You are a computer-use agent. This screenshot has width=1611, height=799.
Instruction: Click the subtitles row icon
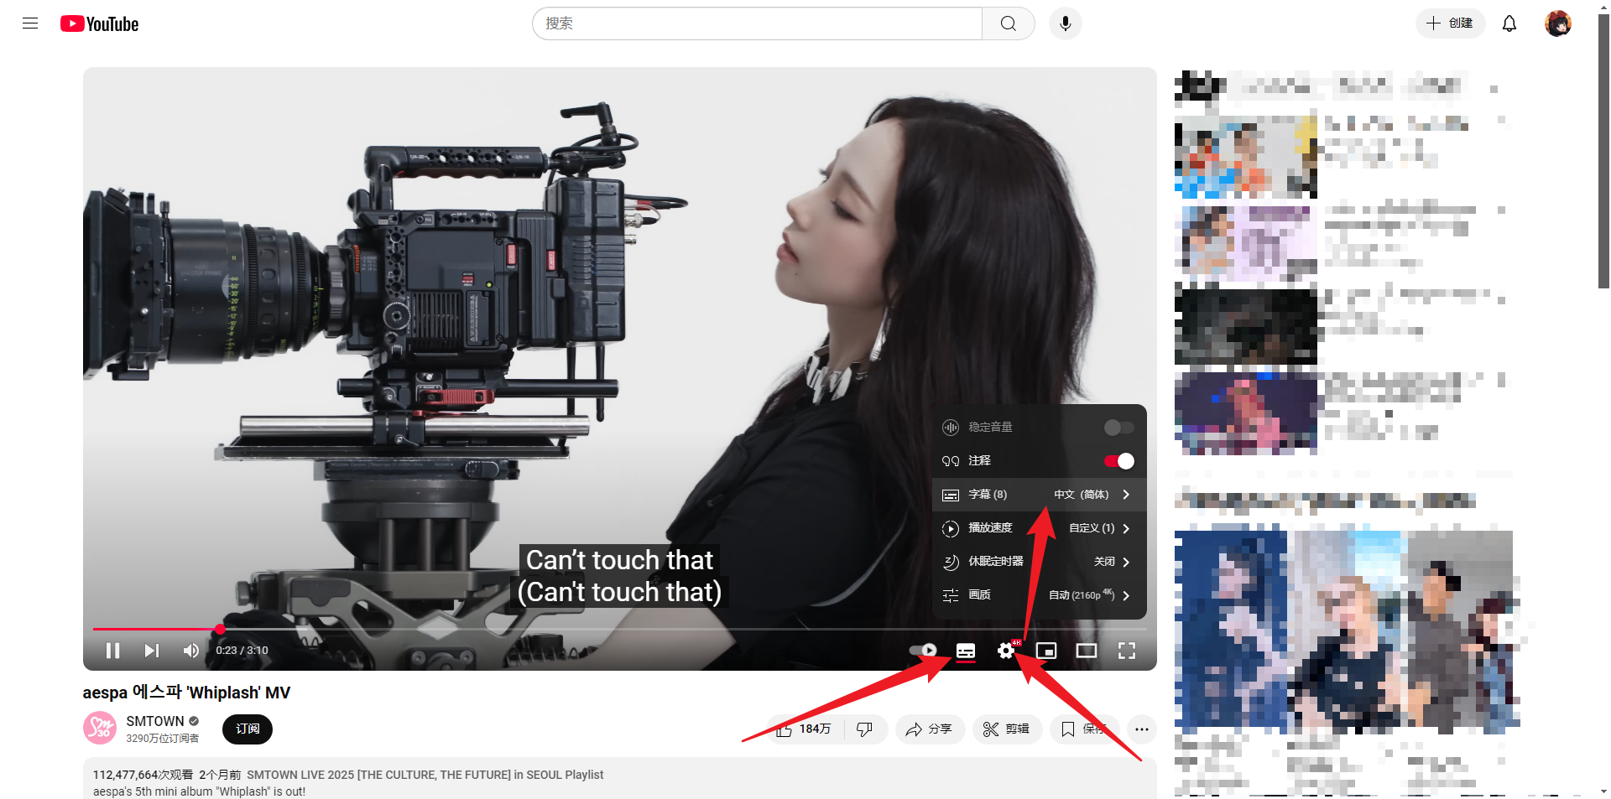tap(950, 495)
